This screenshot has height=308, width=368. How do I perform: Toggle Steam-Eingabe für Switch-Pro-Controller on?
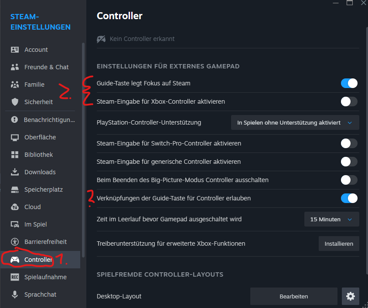tap(349, 143)
